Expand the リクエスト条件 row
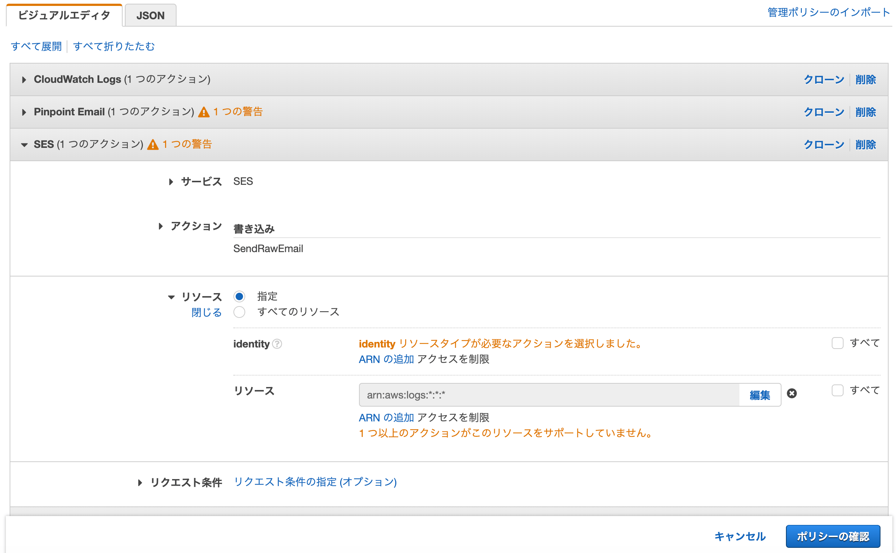 click(x=140, y=483)
